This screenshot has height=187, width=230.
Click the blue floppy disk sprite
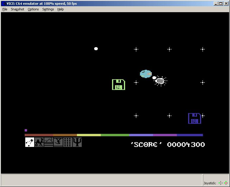(x=195, y=118)
